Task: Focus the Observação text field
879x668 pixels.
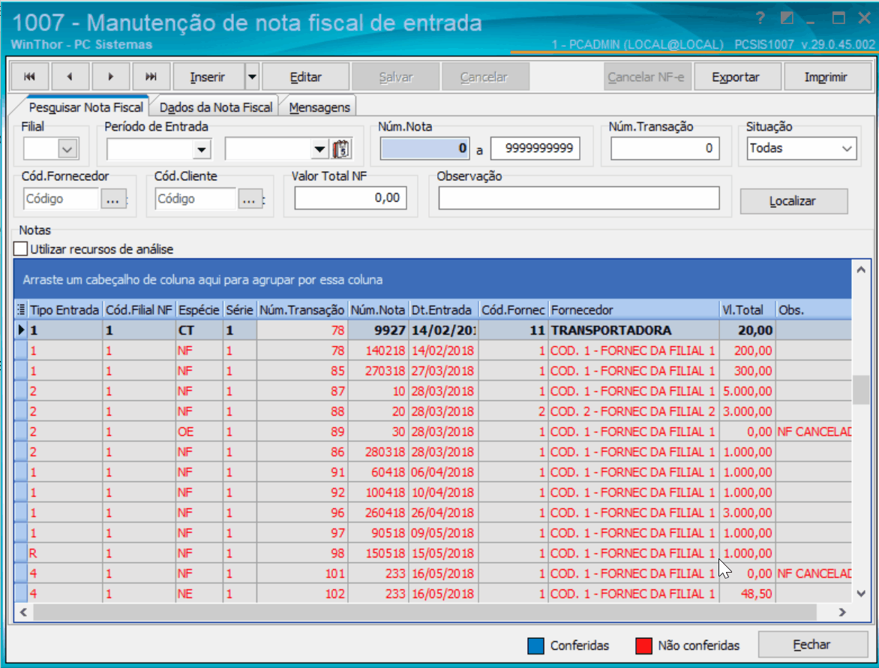Action: pyautogui.click(x=578, y=198)
